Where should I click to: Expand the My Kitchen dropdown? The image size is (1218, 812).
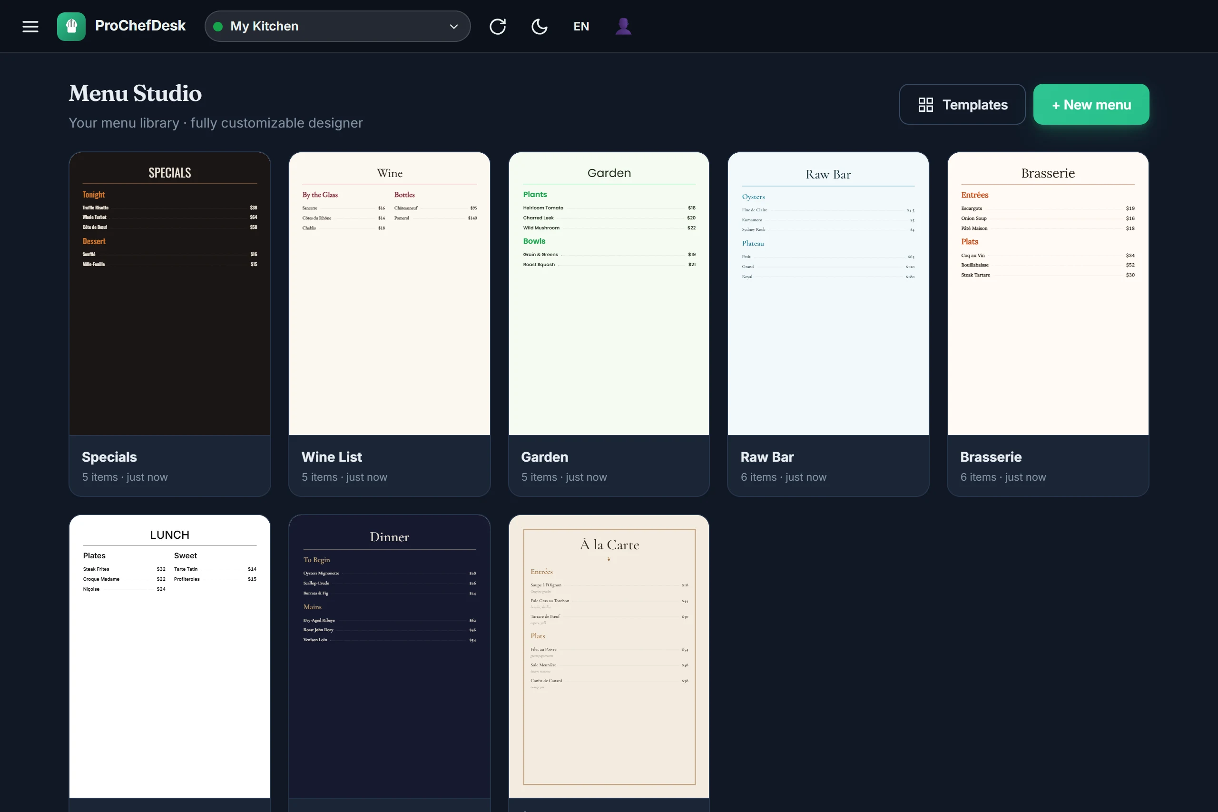pyautogui.click(x=337, y=26)
